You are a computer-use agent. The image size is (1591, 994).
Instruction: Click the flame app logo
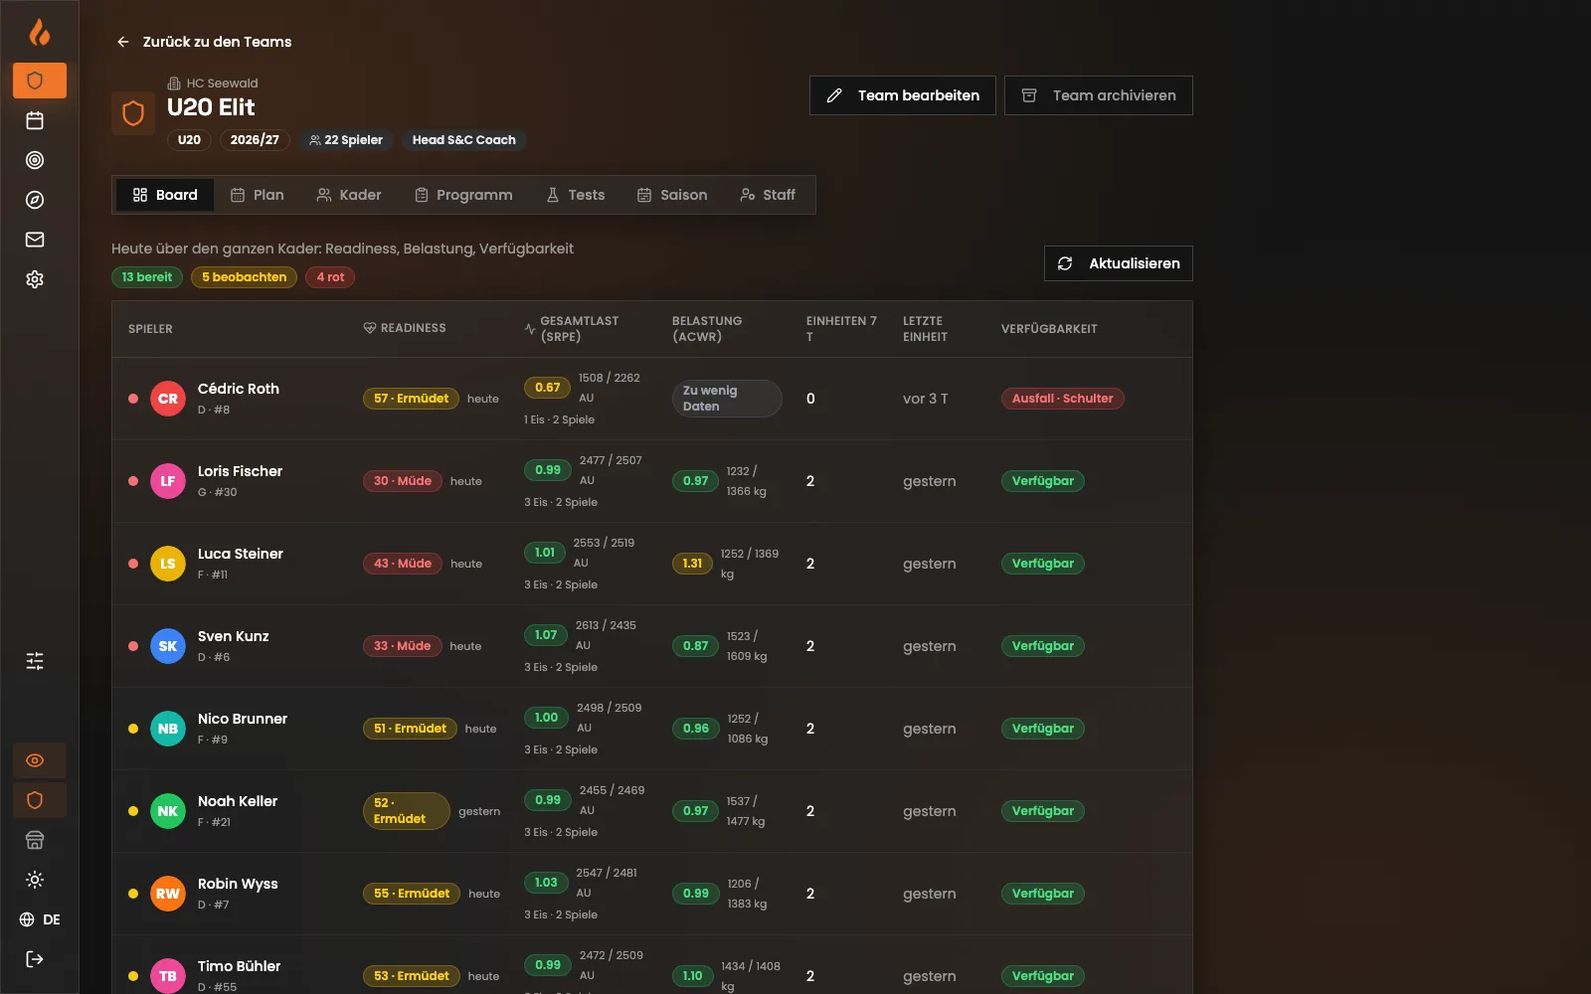tap(39, 33)
